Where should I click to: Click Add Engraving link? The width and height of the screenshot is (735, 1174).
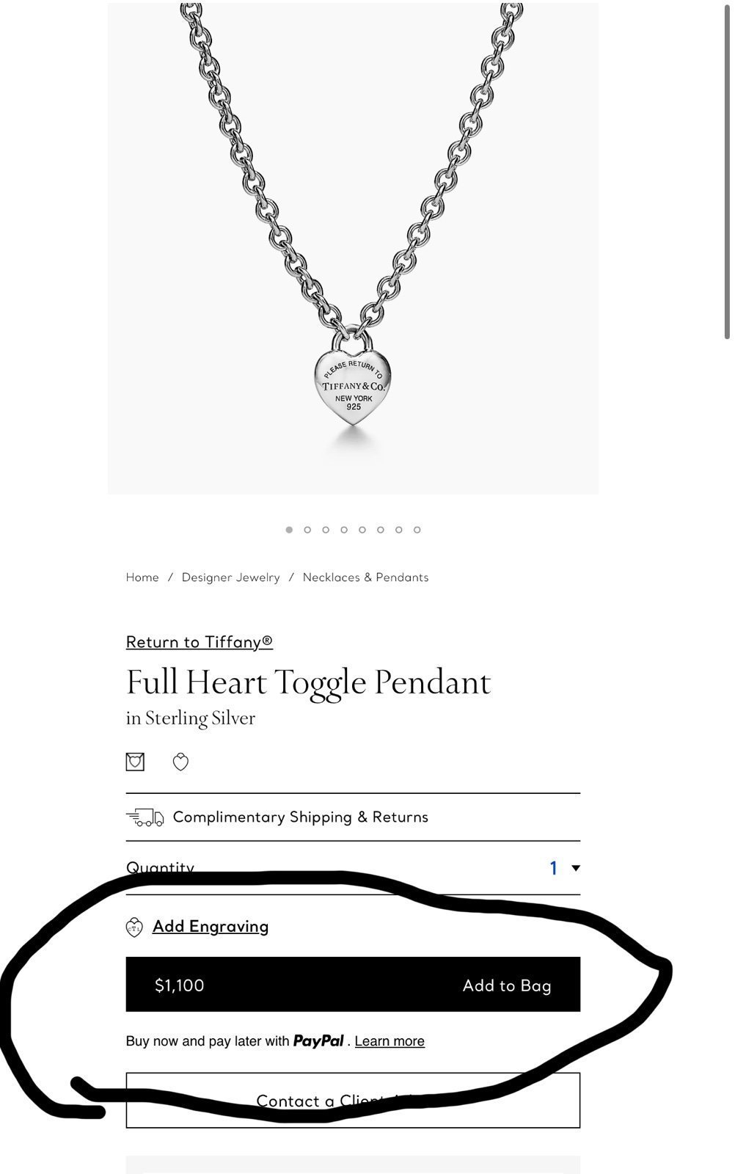211,927
